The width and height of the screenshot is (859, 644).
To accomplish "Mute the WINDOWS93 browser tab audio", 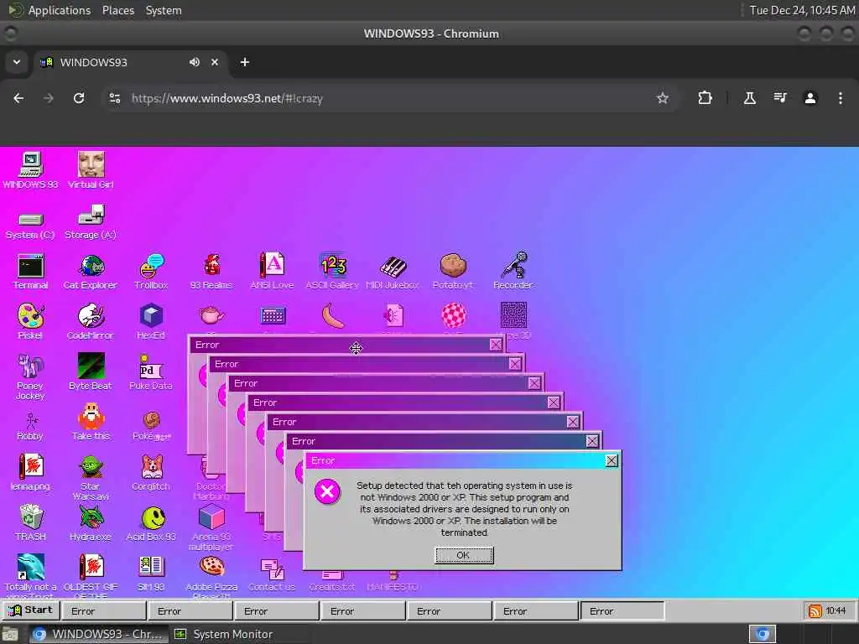I will (194, 62).
